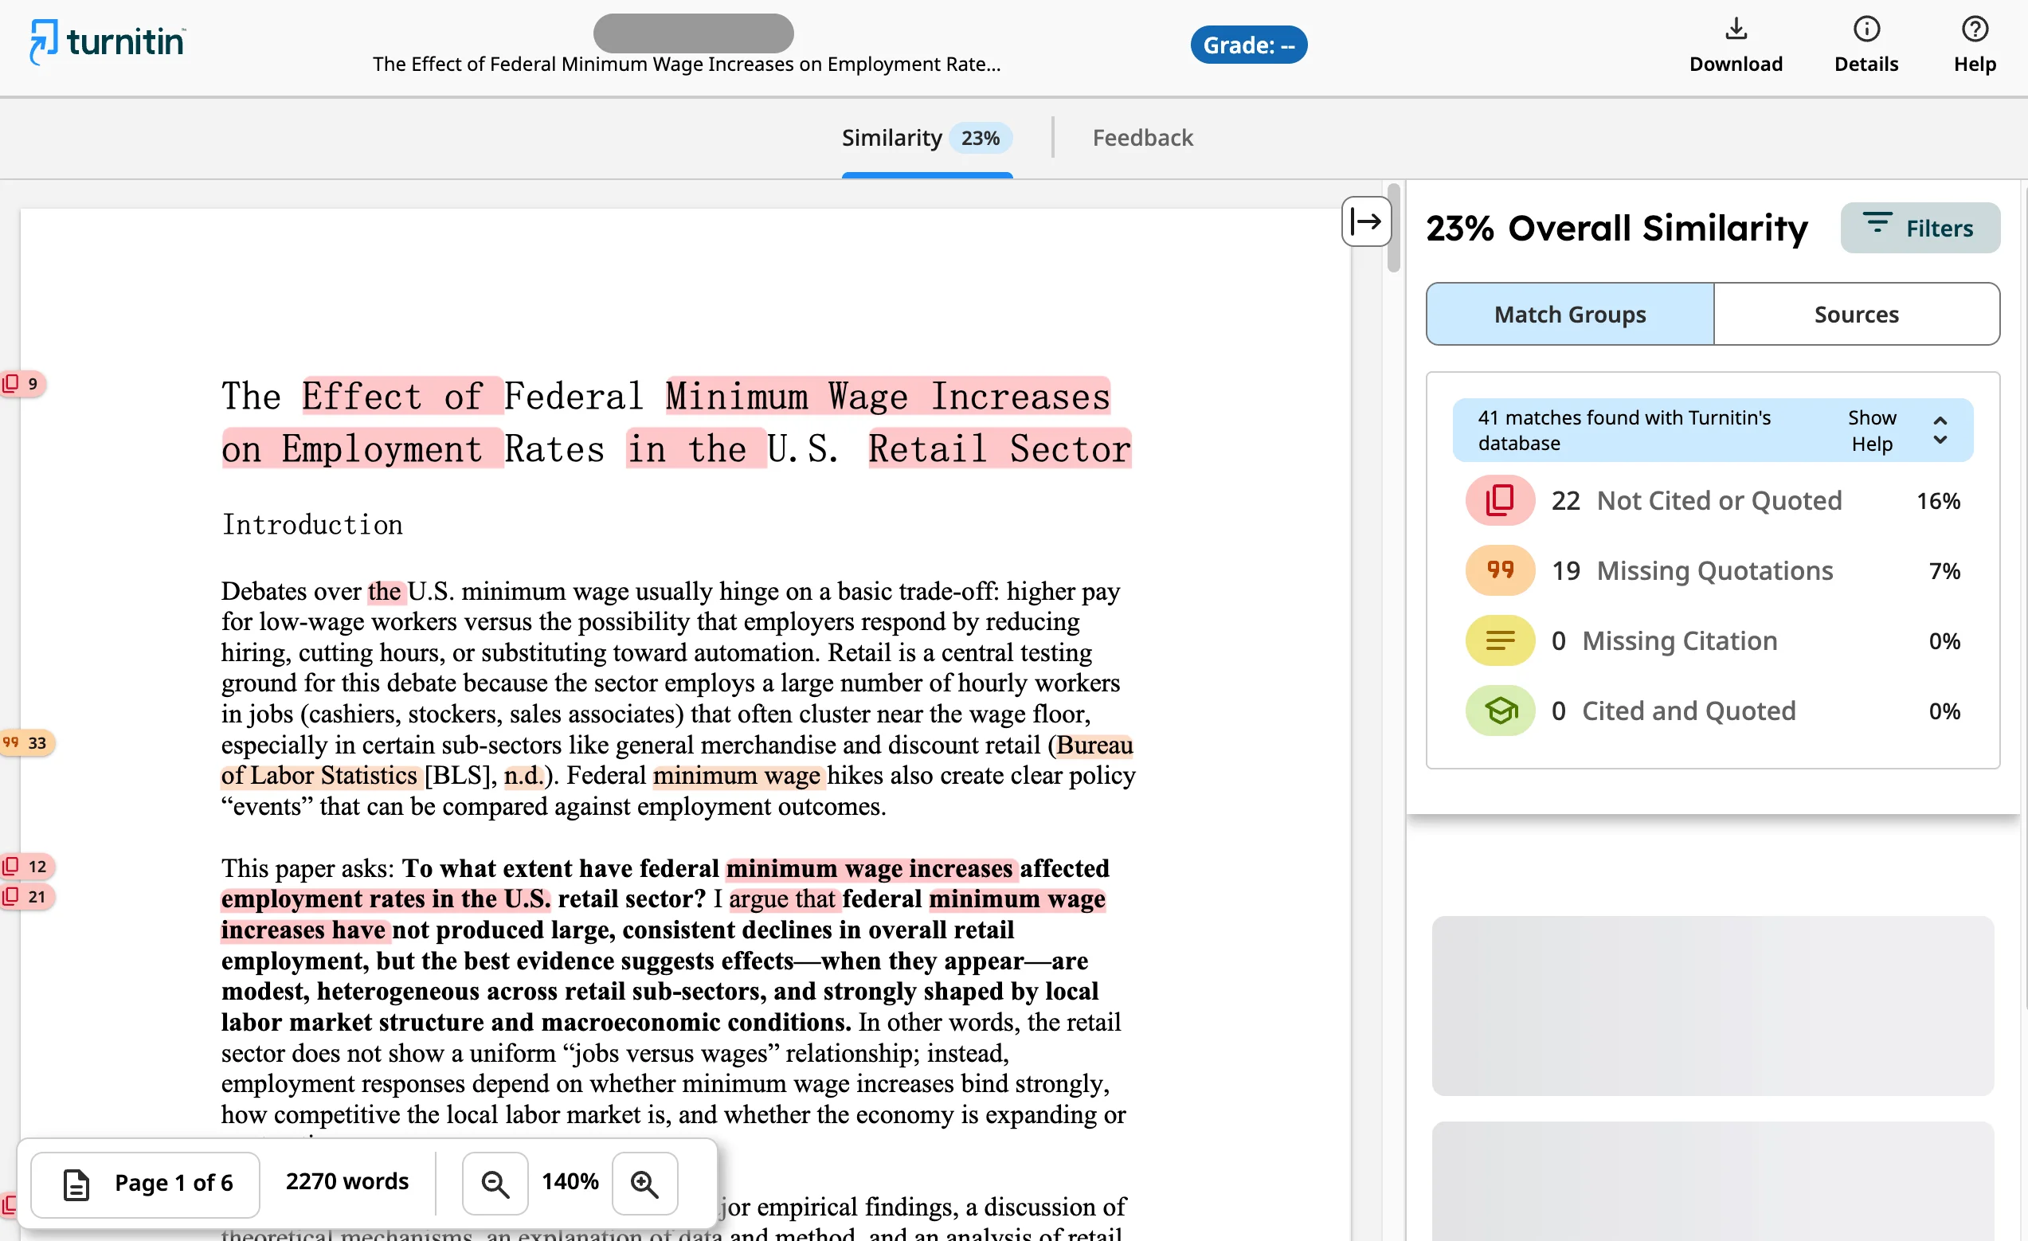Click the 140% zoom level value
The width and height of the screenshot is (2028, 1241).
[570, 1182]
